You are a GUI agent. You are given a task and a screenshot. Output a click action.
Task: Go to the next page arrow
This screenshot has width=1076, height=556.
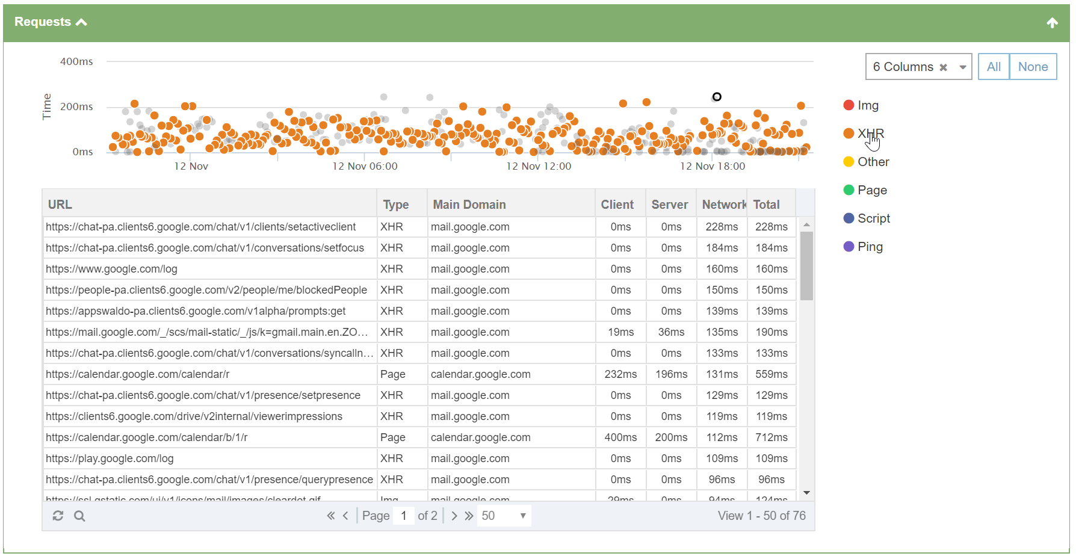454,516
